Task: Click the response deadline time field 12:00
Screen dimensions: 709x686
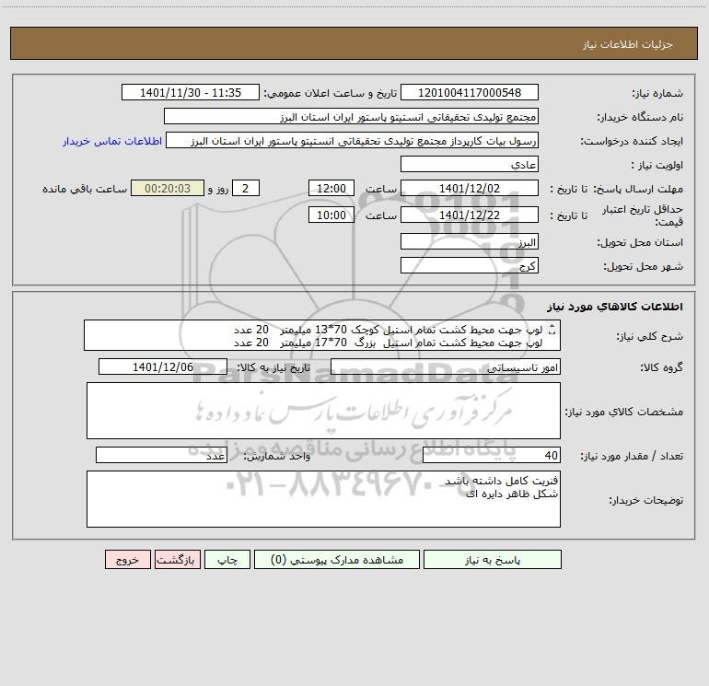Action: [x=331, y=188]
